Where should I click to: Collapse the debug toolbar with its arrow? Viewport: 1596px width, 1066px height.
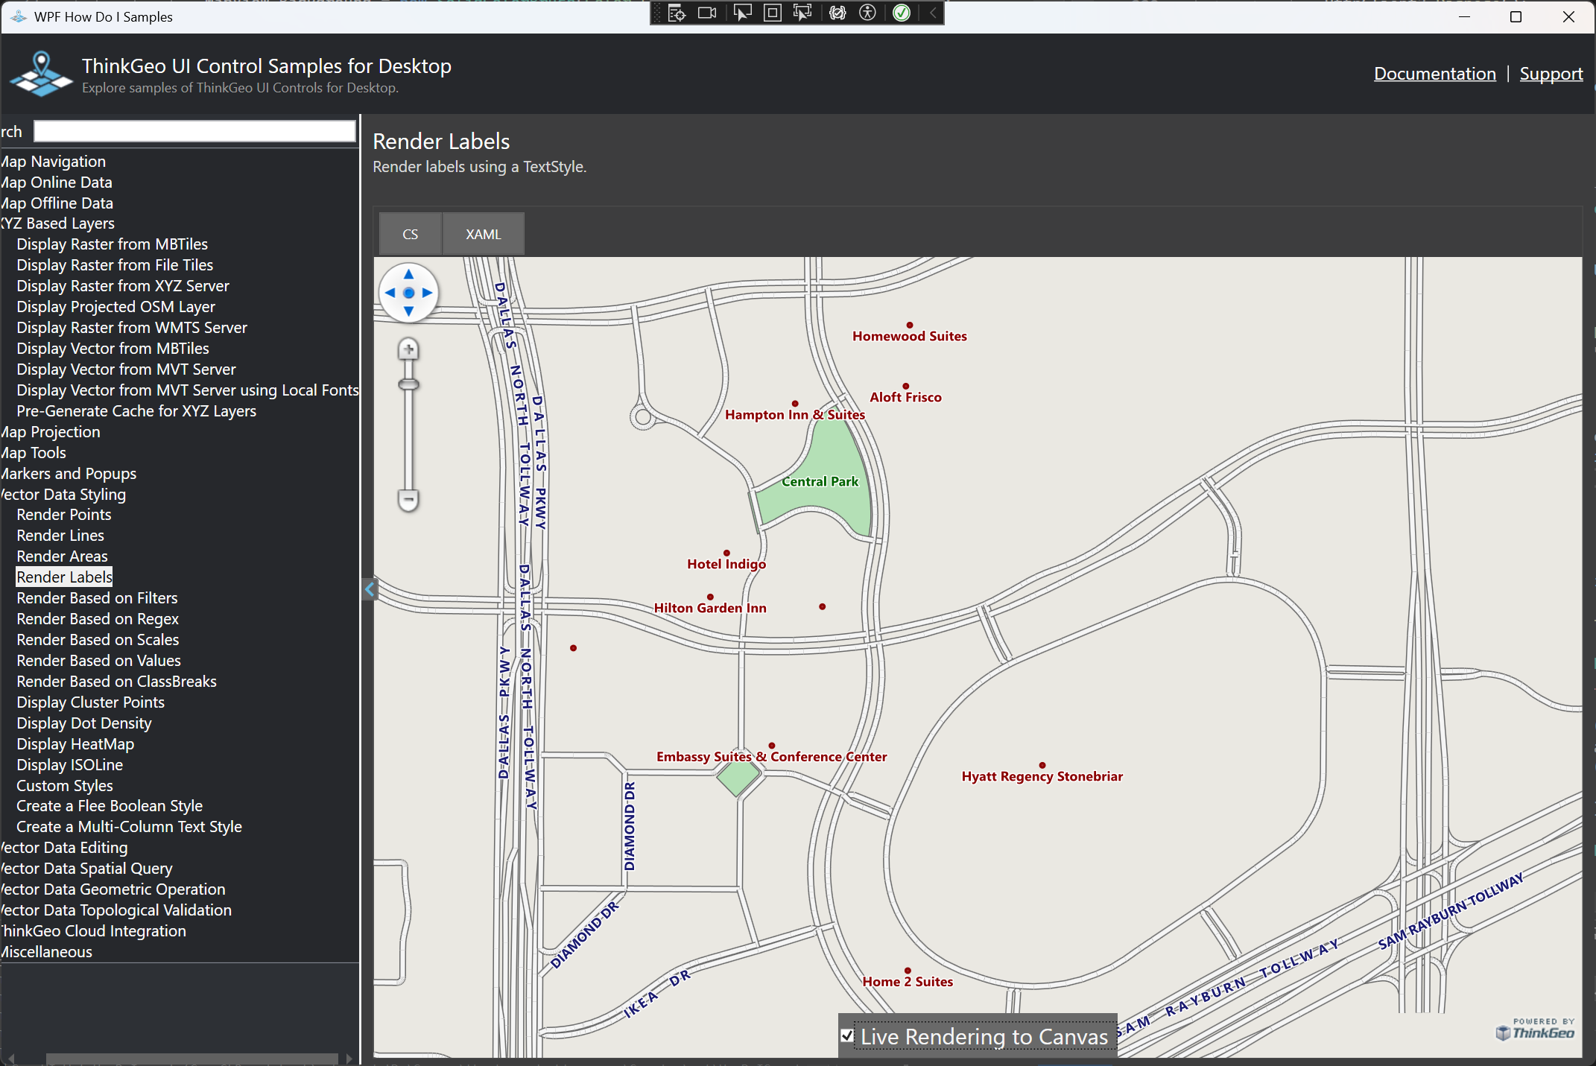pos(933,13)
